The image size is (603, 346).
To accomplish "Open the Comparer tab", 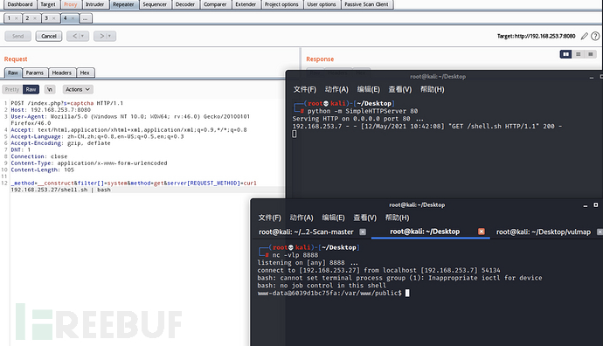I will [215, 4].
